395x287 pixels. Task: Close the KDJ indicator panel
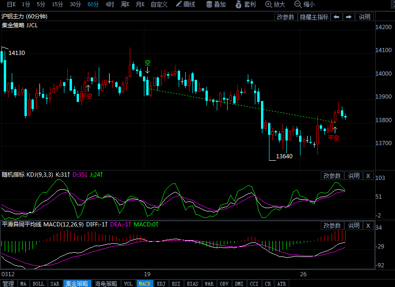[x=368, y=176]
